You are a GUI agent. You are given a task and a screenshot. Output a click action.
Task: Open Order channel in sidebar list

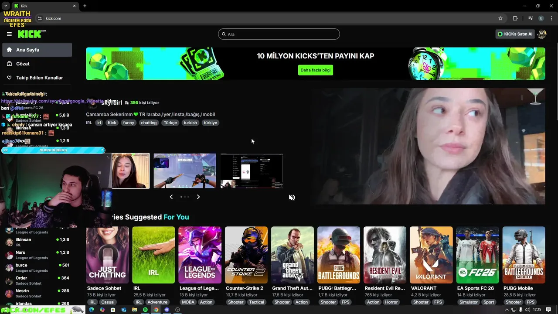pos(37,280)
